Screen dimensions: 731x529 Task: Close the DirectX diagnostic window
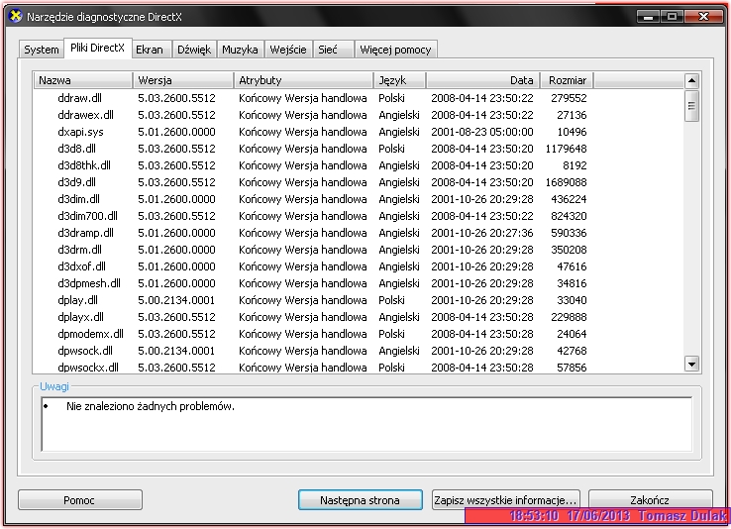[703, 17]
